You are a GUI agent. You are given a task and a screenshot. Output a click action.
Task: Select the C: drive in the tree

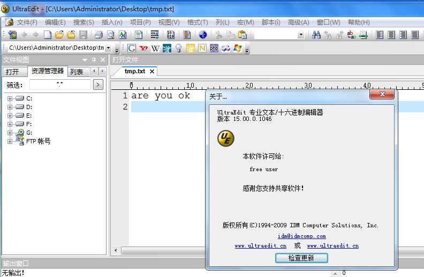coord(29,98)
